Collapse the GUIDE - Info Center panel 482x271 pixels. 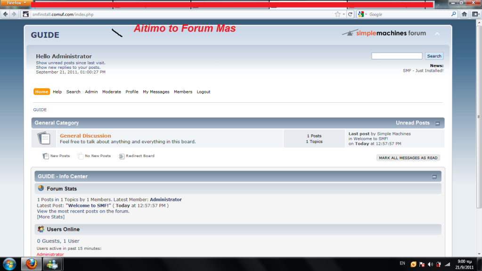[434, 177]
